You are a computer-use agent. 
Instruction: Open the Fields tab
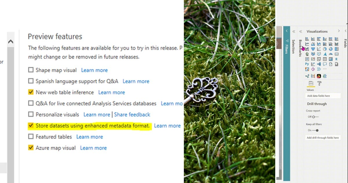pos(345,44)
